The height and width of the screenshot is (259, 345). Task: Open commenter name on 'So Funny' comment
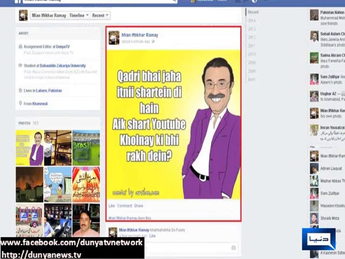(134, 230)
